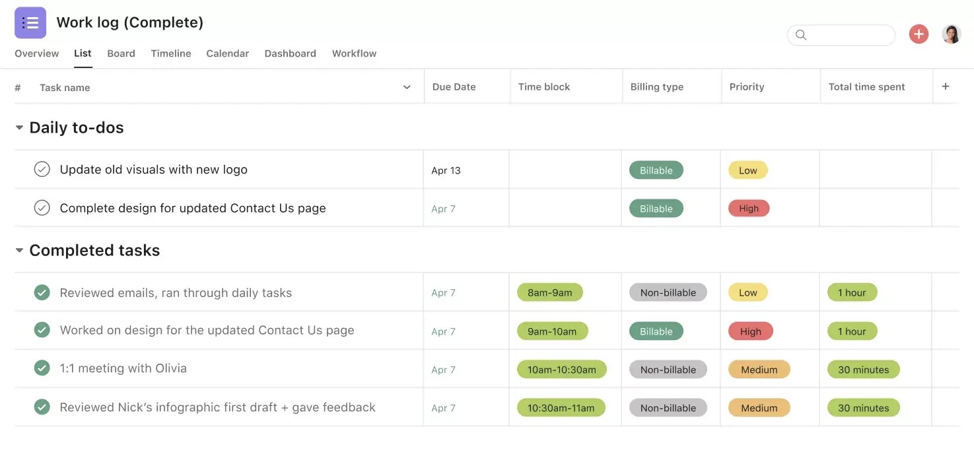Image resolution: width=974 pixels, height=460 pixels.
Task: Click Apr 7 date on 'Complete design' row
Action: 443,209
